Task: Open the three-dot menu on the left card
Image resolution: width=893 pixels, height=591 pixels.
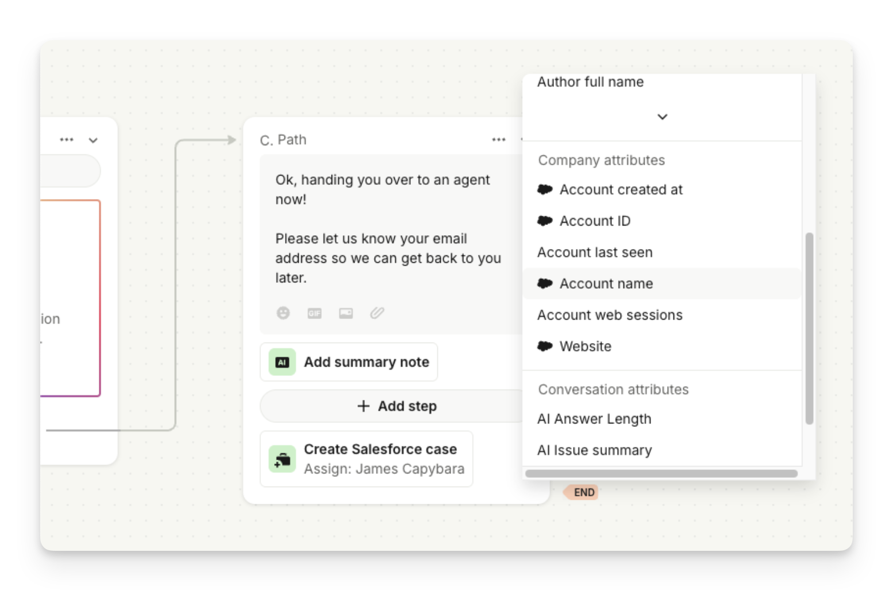Action: pyautogui.click(x=67, y=139)
